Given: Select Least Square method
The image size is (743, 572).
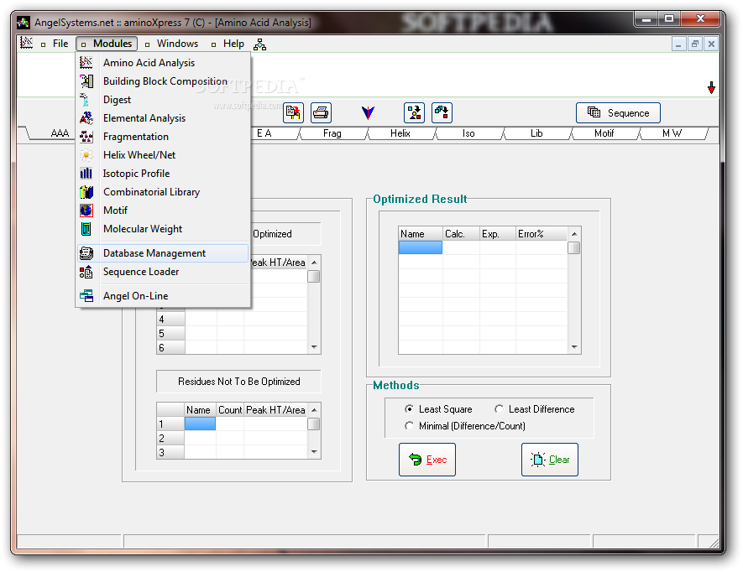Looking at the screenshot, I should tap(438, 409).
